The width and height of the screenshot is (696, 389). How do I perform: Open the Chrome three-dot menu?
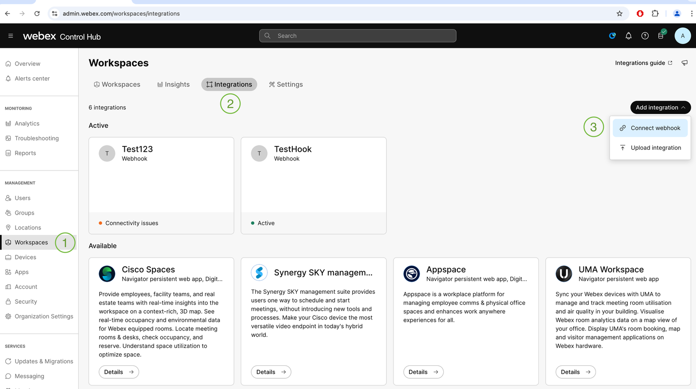click(691, 14)
